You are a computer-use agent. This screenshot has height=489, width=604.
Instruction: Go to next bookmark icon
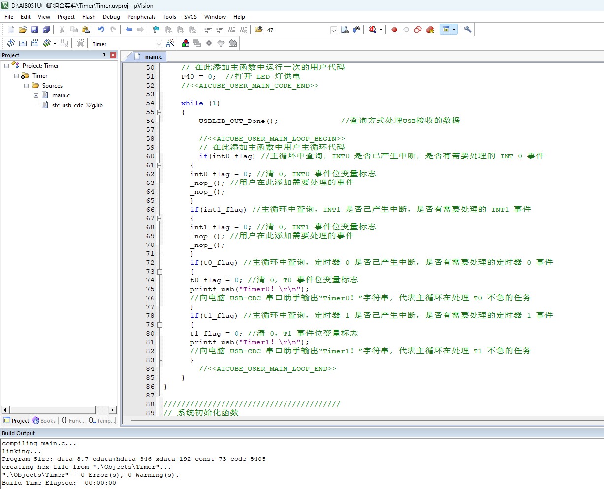(180, 30)
